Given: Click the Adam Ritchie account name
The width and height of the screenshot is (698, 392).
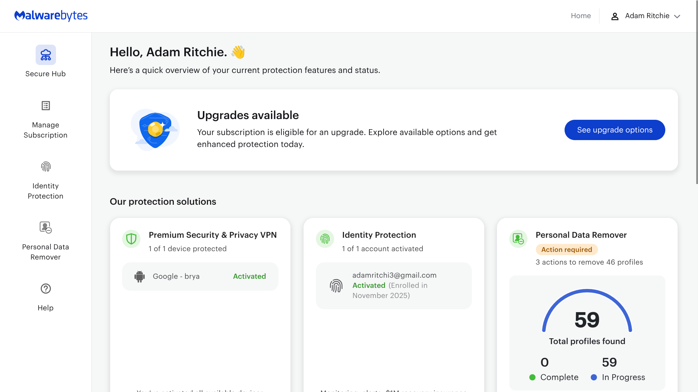Looking at the screenshot, I should click(x=647, y=16).
